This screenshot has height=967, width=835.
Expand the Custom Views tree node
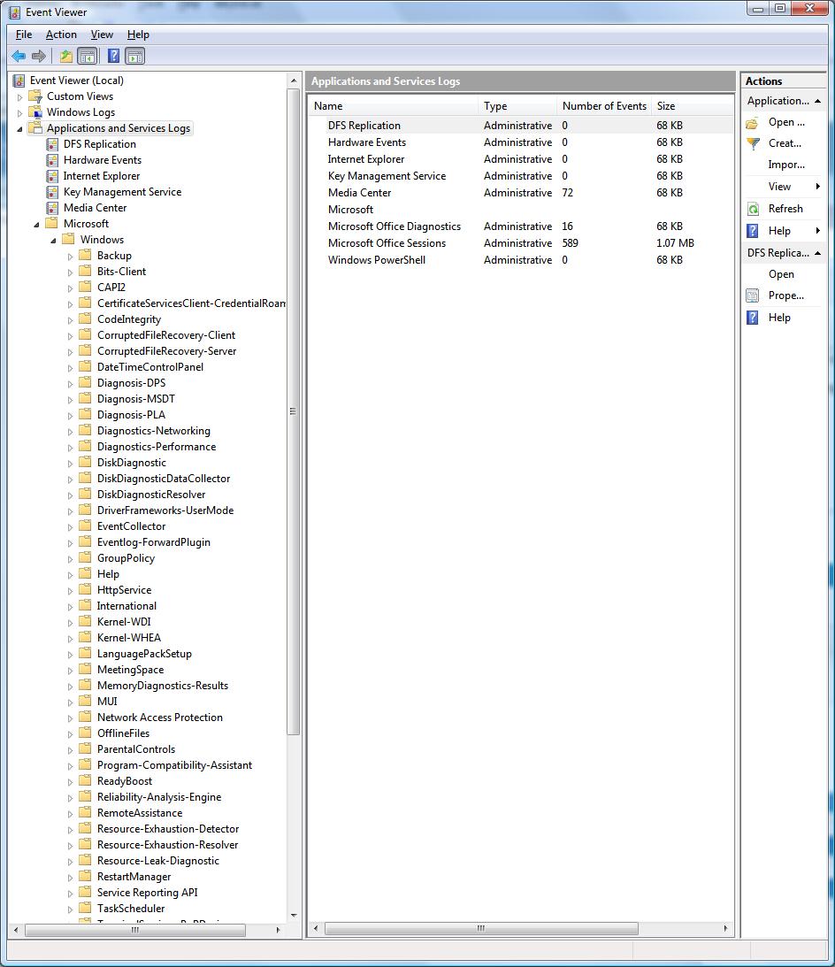pos(19,96)
